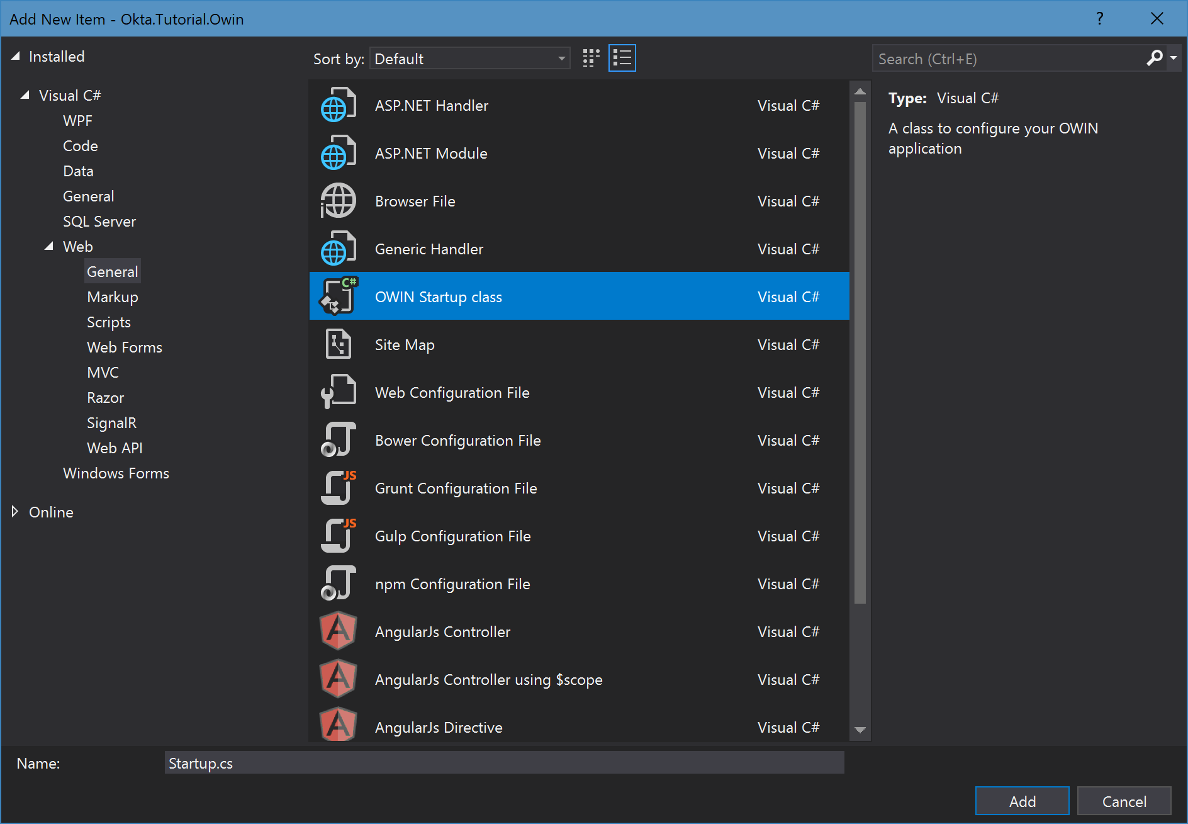Click the Name field containing Startup.cs
This screenshot has width=1188, height=824.
point(503,763)
